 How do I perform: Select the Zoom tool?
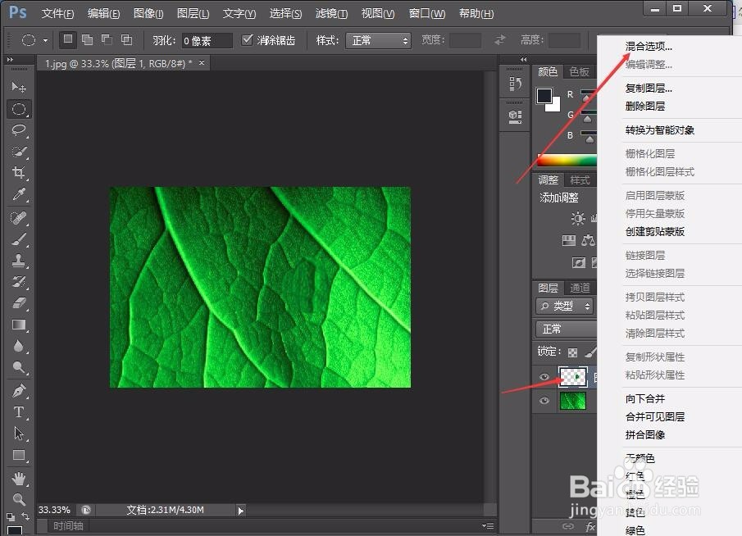19,497
